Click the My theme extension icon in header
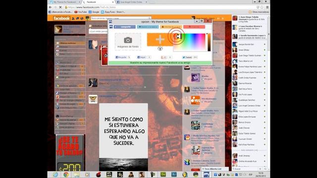 (x=87, y=18)
